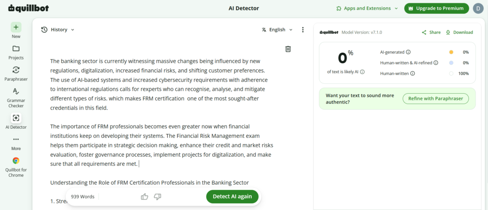
Task: Open the More sidebar menu
Action: coord(16,139)
